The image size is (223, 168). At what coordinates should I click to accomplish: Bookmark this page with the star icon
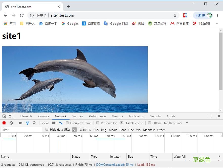coord(175,15)
